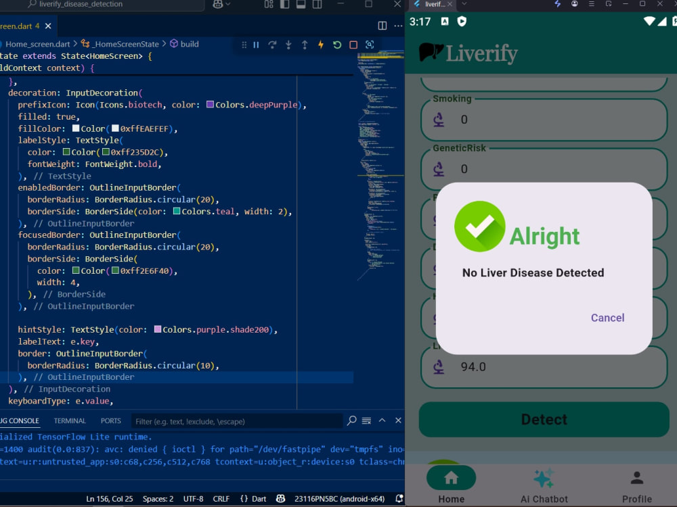The height and width of the screenshot is (507, 677).
Task: Click the Colors.teal color swatch
Action: coord(177,211)
